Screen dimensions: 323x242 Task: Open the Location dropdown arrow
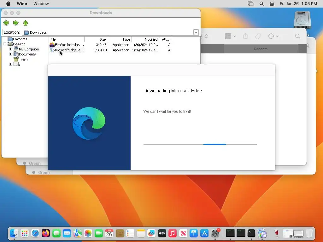point(196,32)
